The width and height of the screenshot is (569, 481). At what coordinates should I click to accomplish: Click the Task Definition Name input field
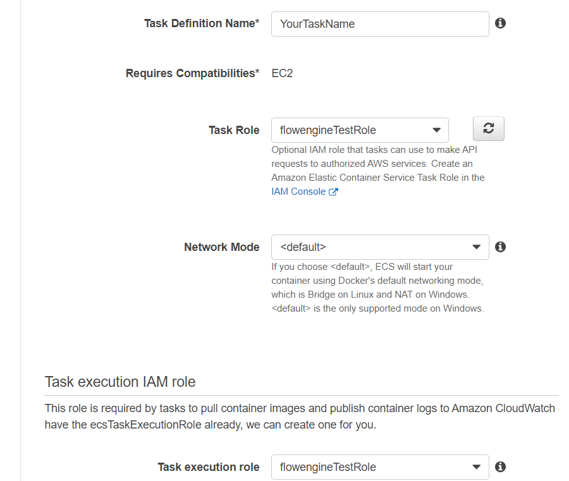point(380,24)
